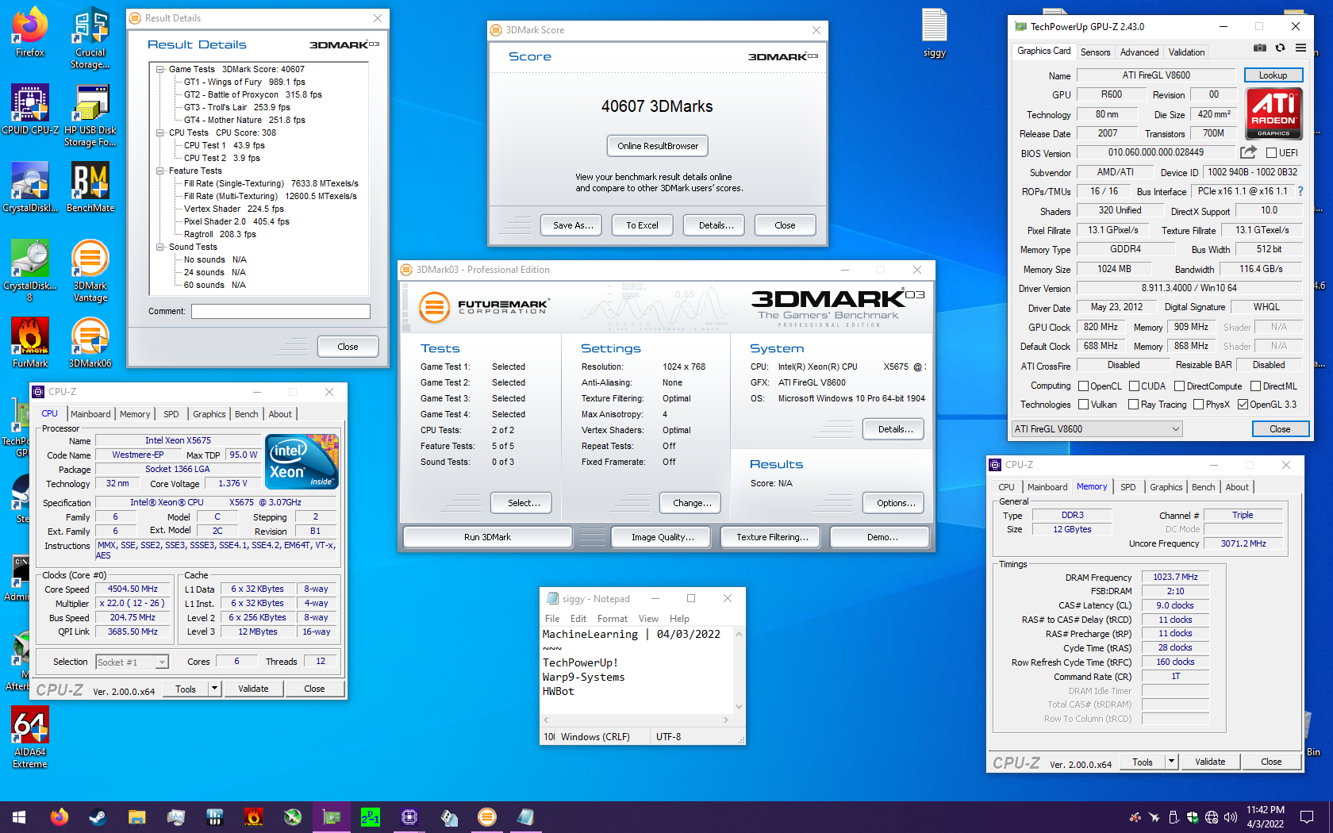Toggle the PhysX checkbox
The height and width of the screenshot is (833, 1333).
[1199, 405]
